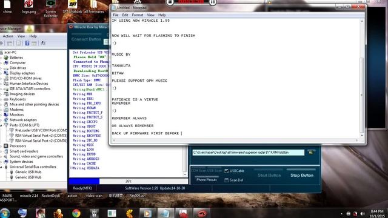Select the Sound, video and game controllers icon
The height and width of the screenshot is (218, 388).
coord(6,156)
